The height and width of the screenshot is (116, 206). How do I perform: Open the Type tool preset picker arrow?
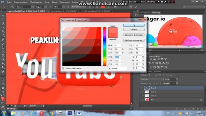pyautogui.click(x=8, y=7)
